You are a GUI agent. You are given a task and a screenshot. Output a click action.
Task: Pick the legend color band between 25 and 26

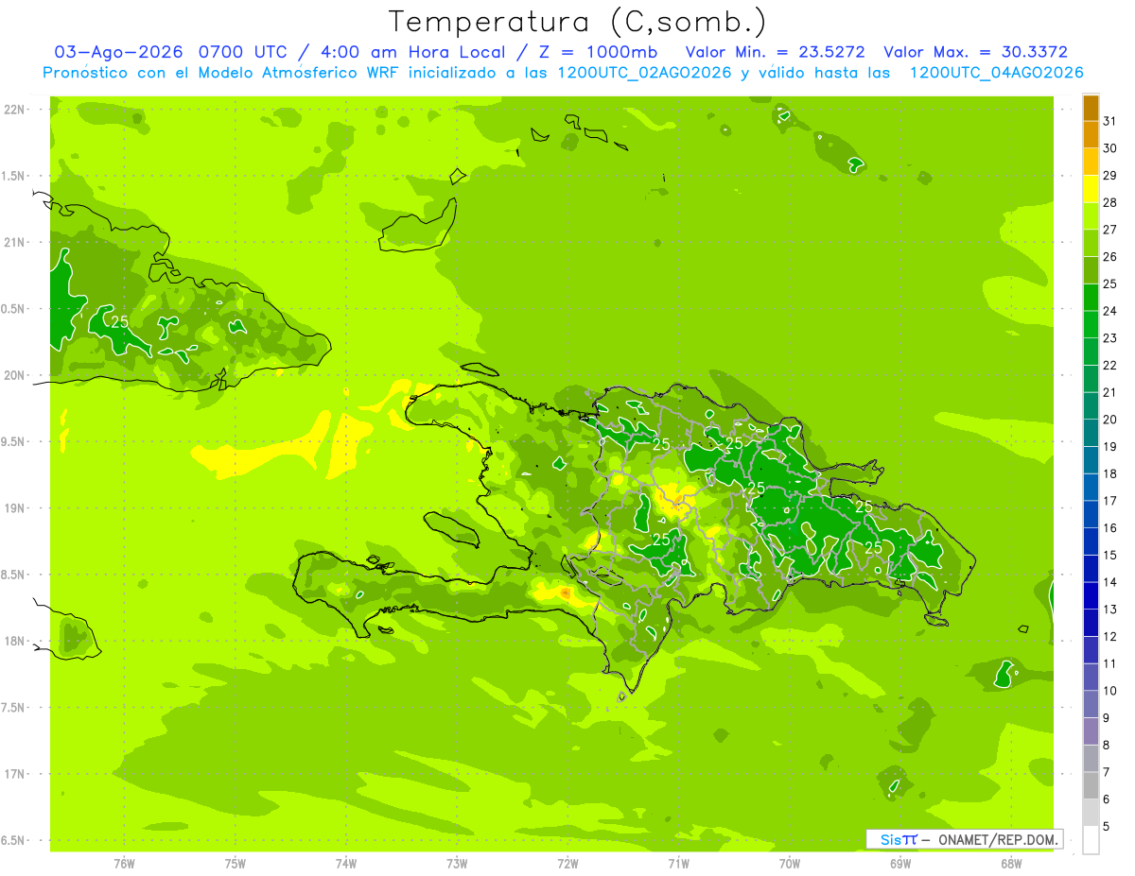point(1091,270)
